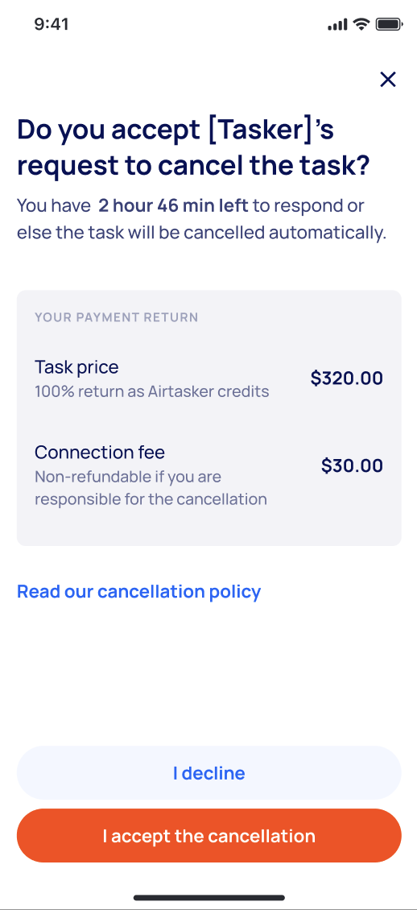This screenshot has width=417, height=910.
Task: Tap the battery indicator icon
Action: point(389,24)
